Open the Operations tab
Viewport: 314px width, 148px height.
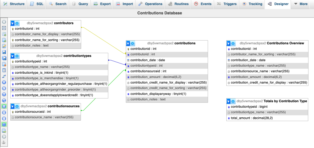[x=150, y=4]
